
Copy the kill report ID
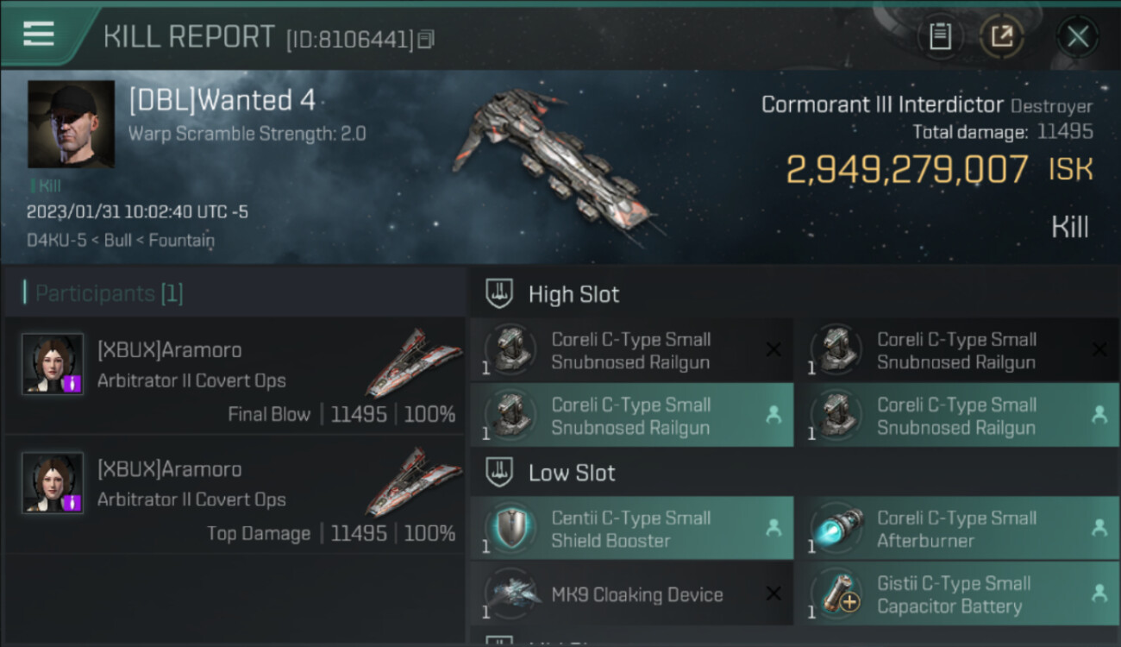point(426,40)
